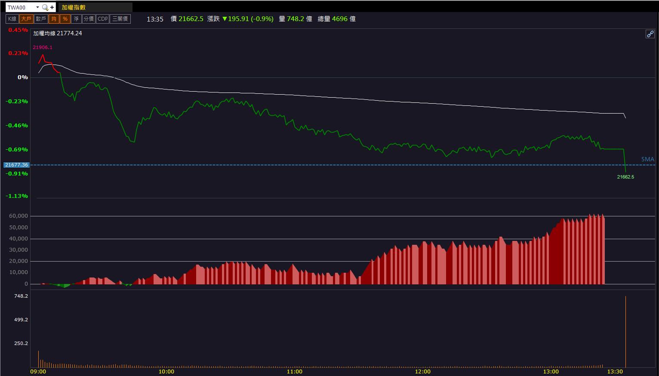Image resolution: width=659 pixels, height=376 pixels.
Task: Click the 總量 4696 億 total volume readout
Action: (337, 19)
